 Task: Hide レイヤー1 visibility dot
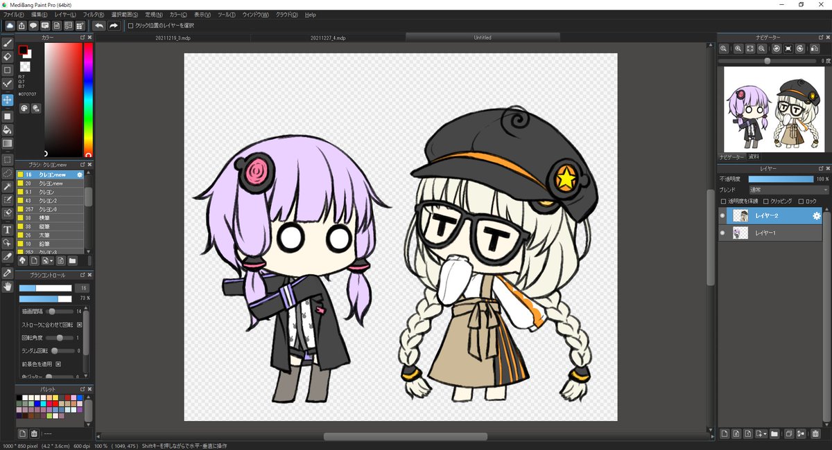click(x=722, y=233)
